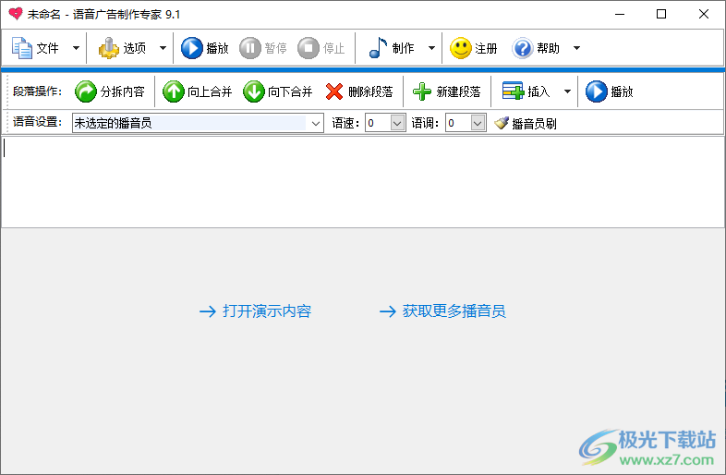Image resolution: width=726 pixels, height=475 pixels.
Task: Click the 停止 stop button
Action: [x=321, y=48]
